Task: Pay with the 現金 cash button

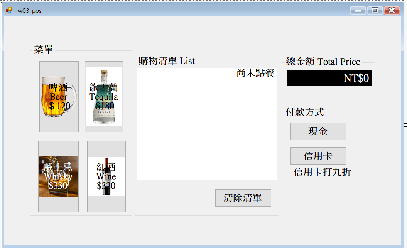Action: pyautogui.click(x=318, y=131)
